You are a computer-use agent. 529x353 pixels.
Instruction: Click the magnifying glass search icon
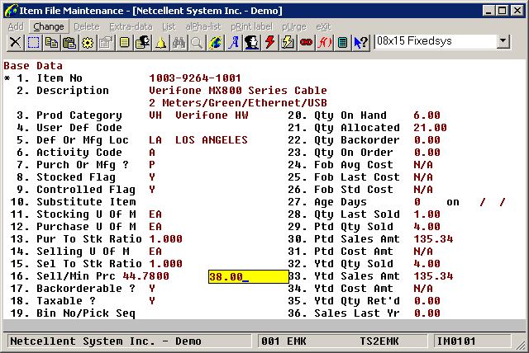tap(197, 43)
